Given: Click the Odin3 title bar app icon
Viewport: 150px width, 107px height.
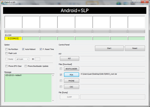Looking at the screenshot, I should (2, 2).
